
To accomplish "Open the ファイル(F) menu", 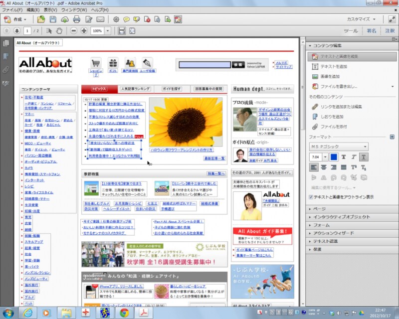I will (x=12, y=10).
